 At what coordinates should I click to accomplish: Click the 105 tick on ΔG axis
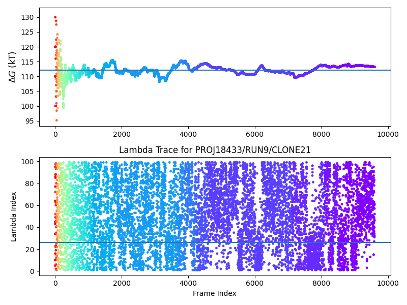pos(28,91)
